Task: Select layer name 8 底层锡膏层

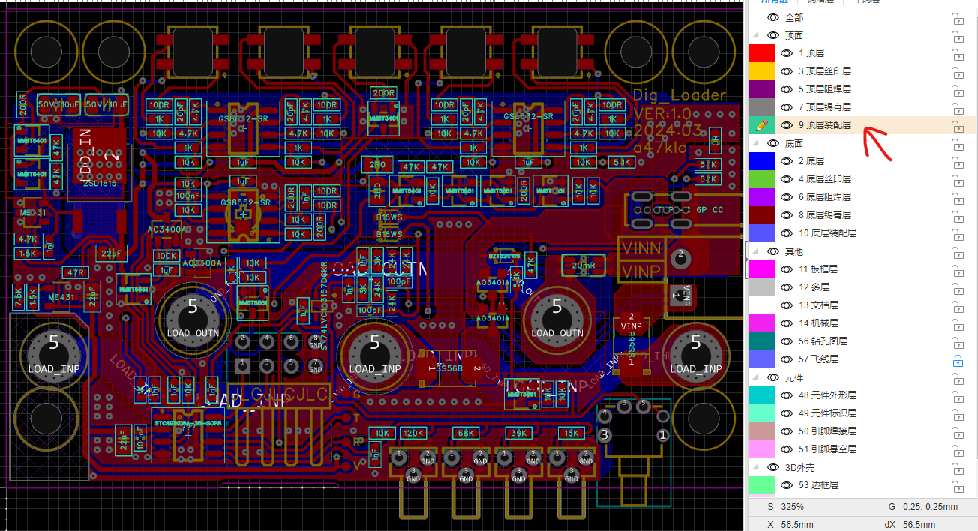Action: [825, 215]
